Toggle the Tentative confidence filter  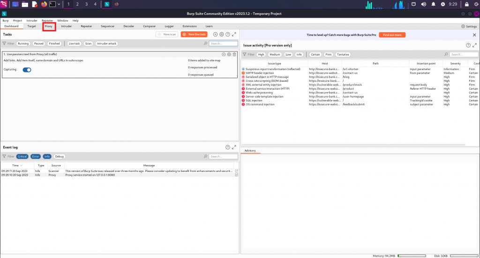pyautogui.click(x=343, y=54)
